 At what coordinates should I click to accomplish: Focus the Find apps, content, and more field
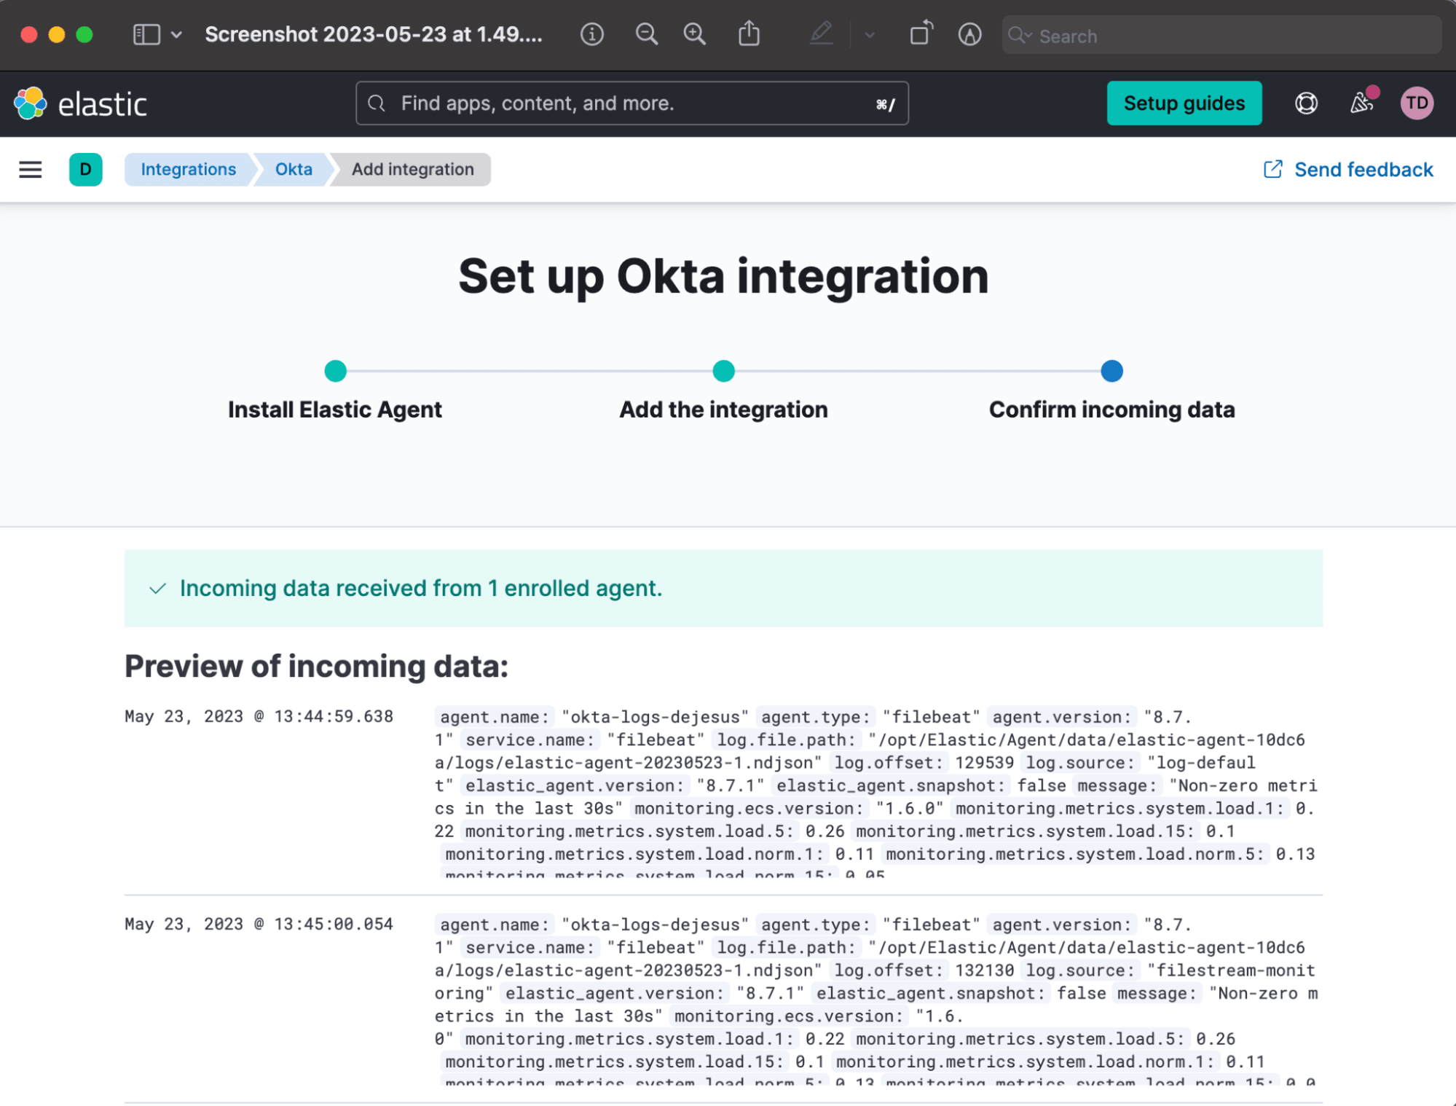pyautogui.click(x=631, y=103)
